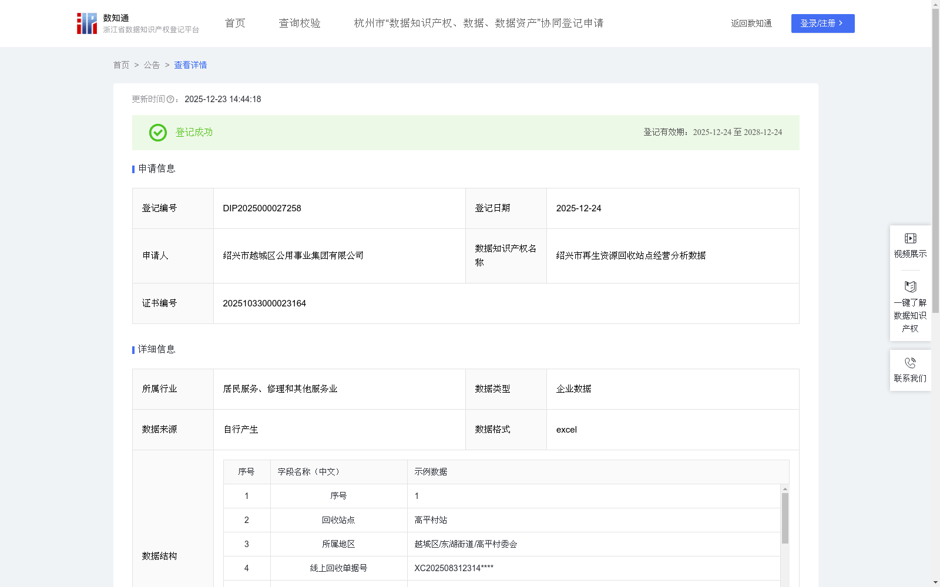Click the 所属地区 field name cell
This screenshot has height=587, width=940.
[x=338, y=544]
